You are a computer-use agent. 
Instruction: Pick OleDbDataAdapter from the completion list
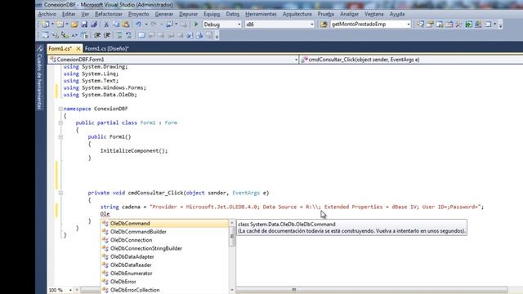pos(165,256)
